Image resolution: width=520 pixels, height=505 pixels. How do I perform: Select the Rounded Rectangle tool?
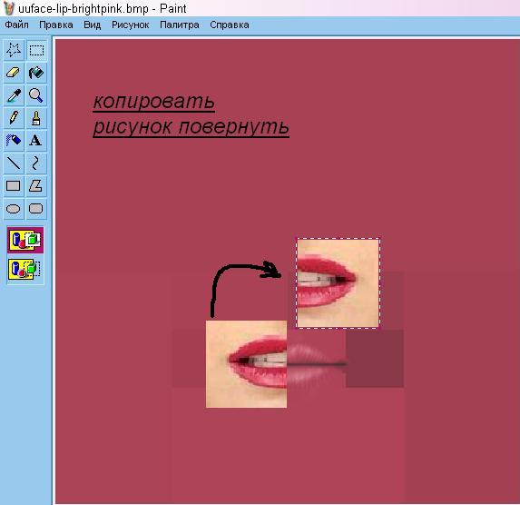click(x=36, y=209)
